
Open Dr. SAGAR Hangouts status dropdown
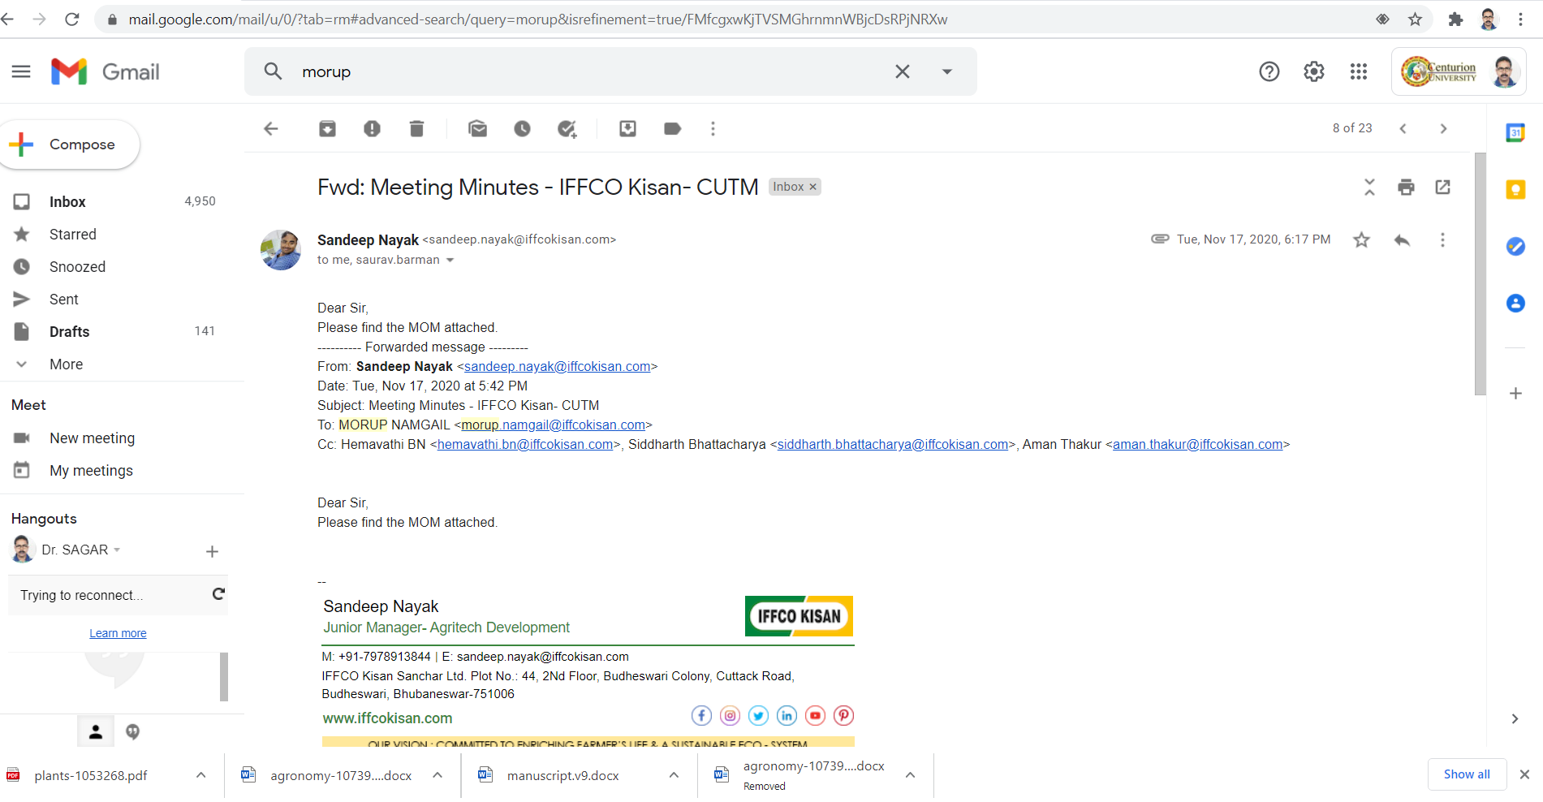pyautogui.click(x=117, y=550)
